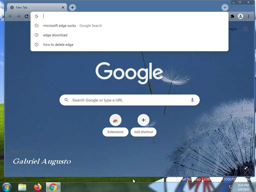The width and height of the screenshot is (256, 192).
Task: Open the Google apps grid icon
Action: tap(245, 29)
